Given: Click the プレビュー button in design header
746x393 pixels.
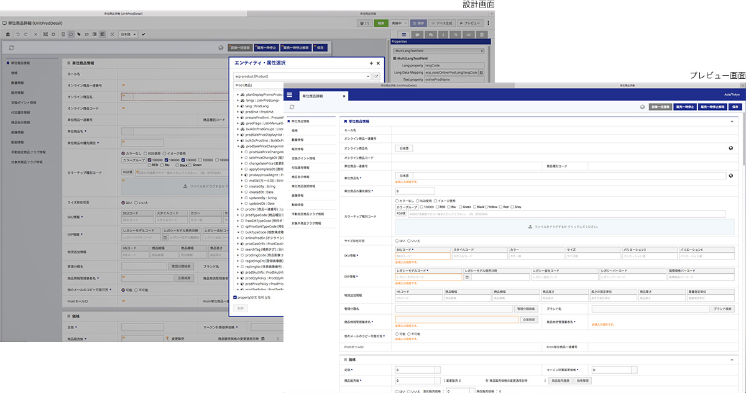Looking at the screenshot, I should pos(472,23).
